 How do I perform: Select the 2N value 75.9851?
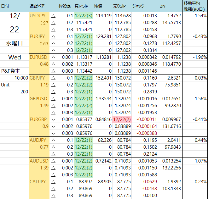[x=173, y=85]
